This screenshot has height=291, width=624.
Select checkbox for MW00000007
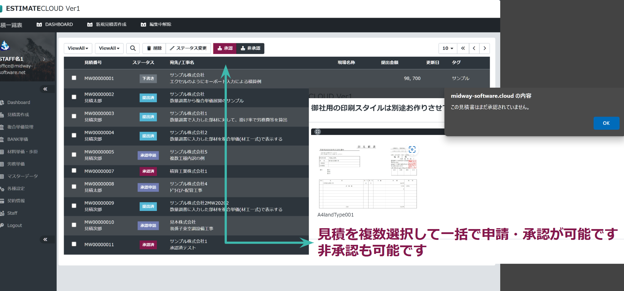pos(74,170)
